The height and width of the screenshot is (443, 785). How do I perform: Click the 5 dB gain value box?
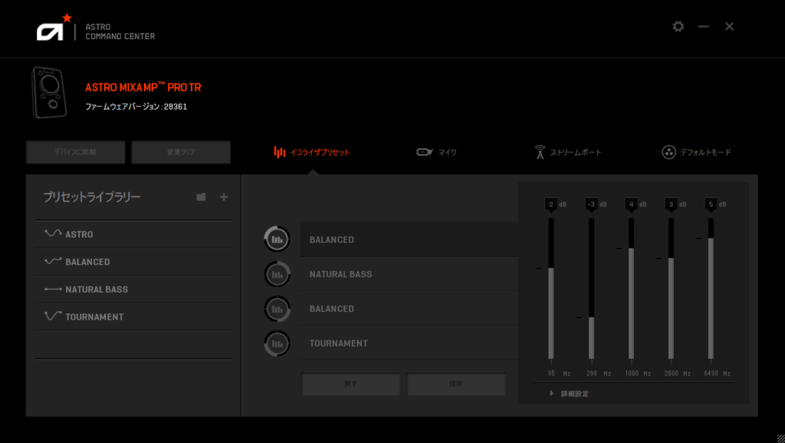(x=711, y=204)
